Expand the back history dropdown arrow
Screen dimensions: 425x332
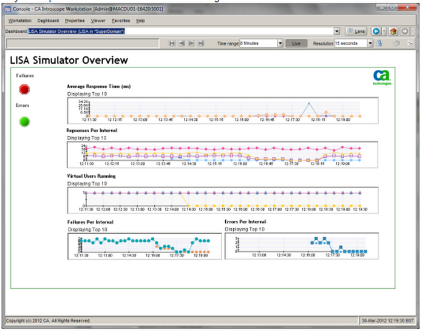384,32
